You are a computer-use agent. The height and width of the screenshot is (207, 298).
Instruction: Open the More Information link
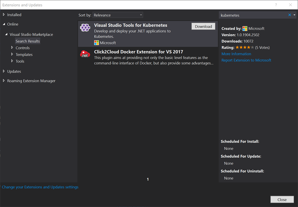(x=236, y=54)
